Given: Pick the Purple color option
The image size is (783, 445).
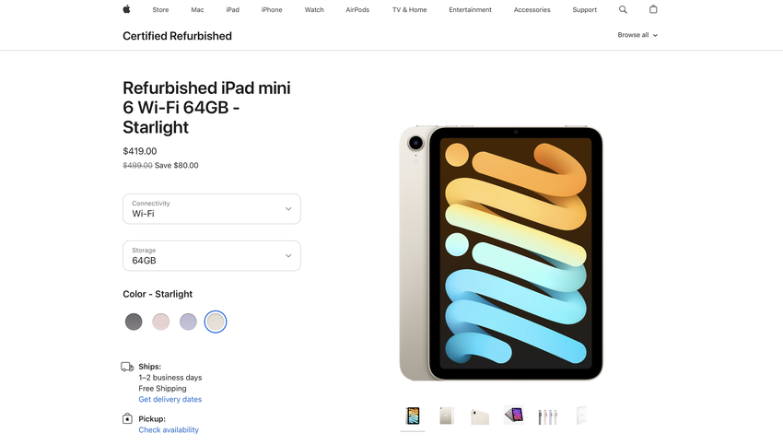Looking at the screenshot, I should (188, 322).
